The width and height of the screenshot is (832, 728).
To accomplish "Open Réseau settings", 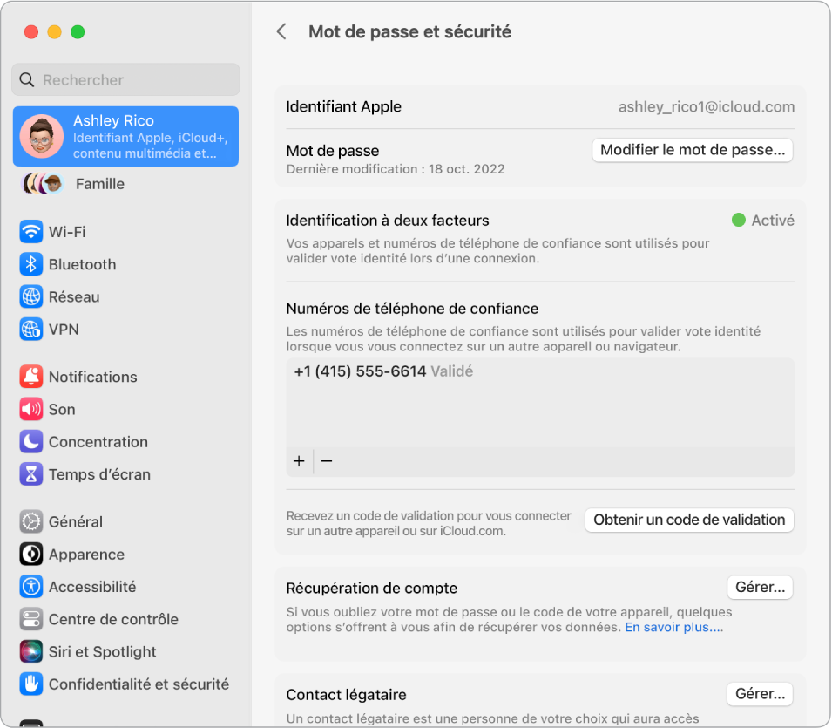I will click(31, 296).
